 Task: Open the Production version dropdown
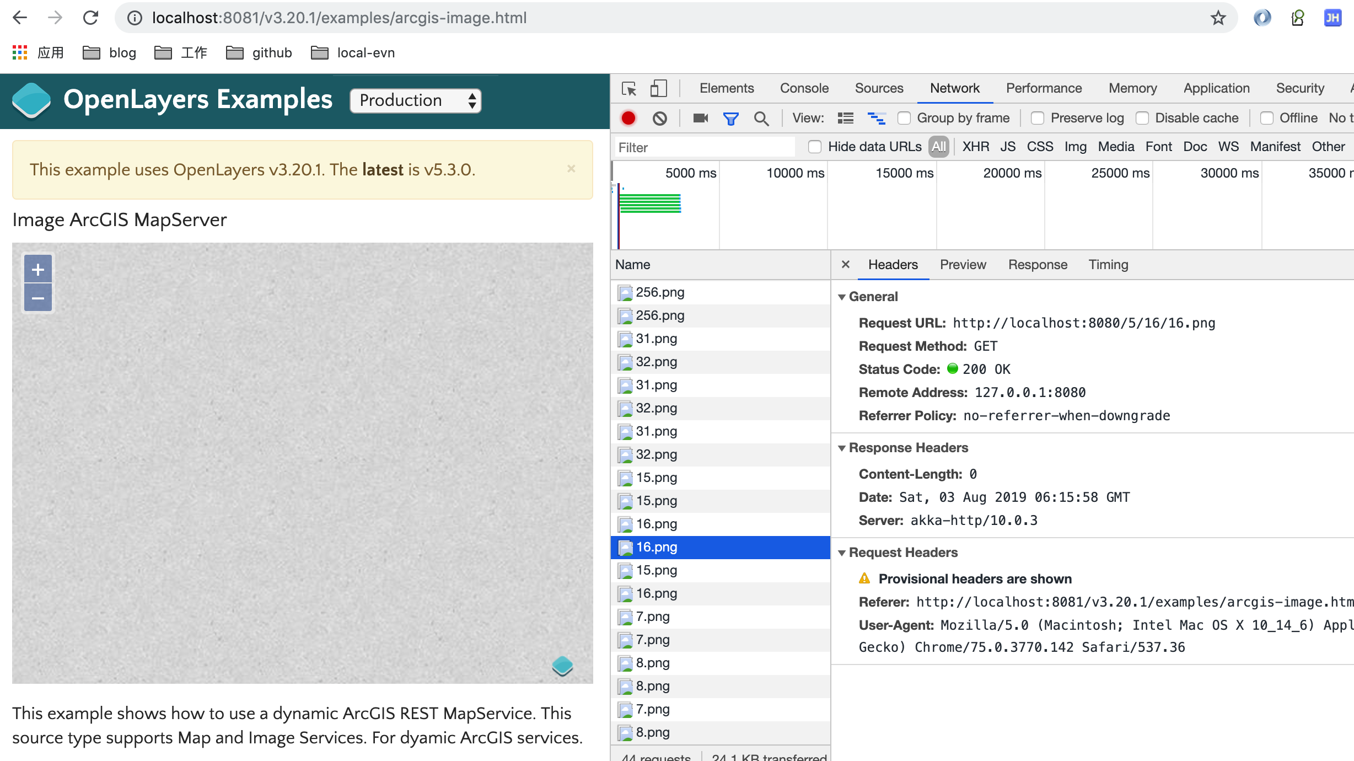[x=416, y=100]
